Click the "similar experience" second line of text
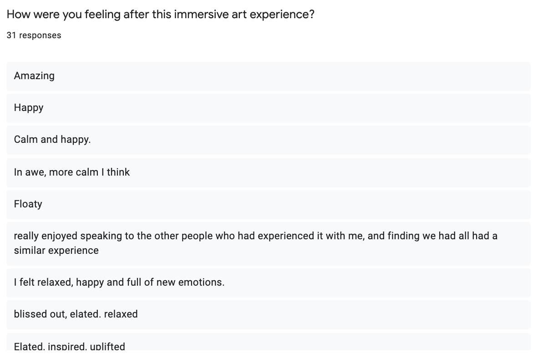The height and width of the screenshot is (363, 538). pos(56,250)
